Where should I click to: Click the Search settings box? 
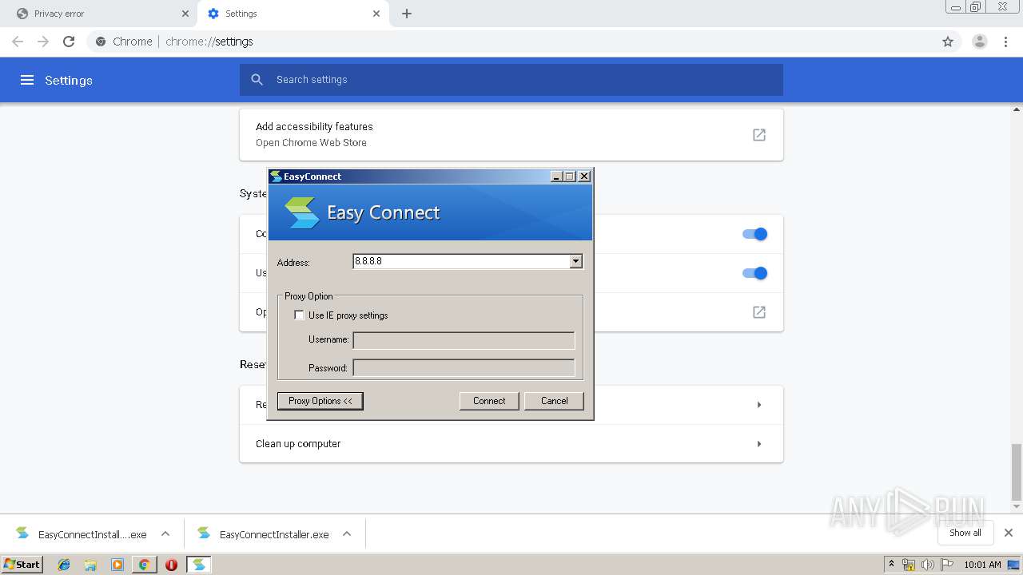pos(511,80)
